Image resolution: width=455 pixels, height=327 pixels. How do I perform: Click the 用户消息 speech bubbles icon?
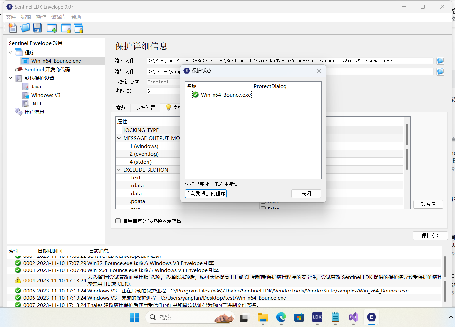[19, 112]
